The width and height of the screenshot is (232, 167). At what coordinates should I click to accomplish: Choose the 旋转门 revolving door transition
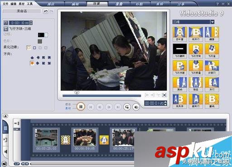pos(196,101)
